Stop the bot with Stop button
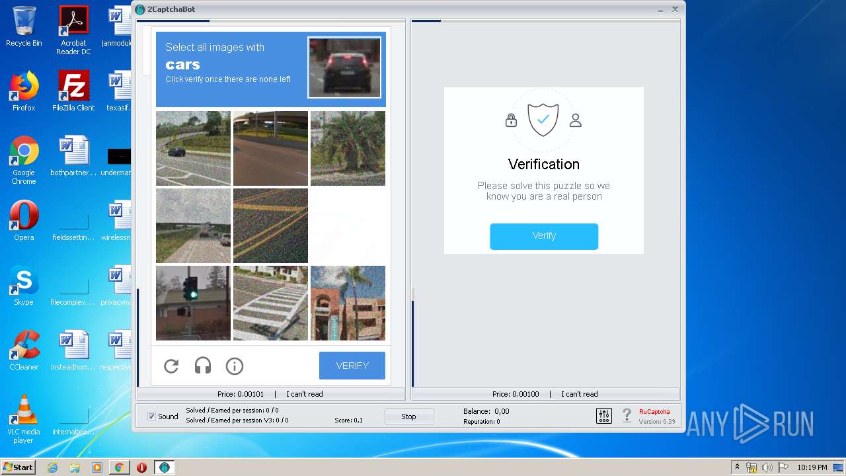Screen dimensions: 846x476 pos(409,416)
